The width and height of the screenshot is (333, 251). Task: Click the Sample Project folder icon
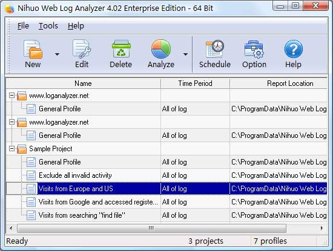[x=22, y=149]
